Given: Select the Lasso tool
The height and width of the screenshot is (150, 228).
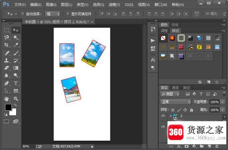Looking at the screenshot, I should pos(6,37).
